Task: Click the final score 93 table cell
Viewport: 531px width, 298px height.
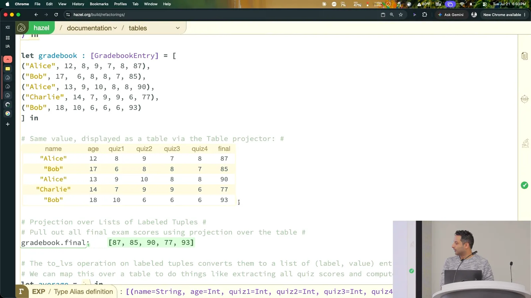Action: [224, 200]
